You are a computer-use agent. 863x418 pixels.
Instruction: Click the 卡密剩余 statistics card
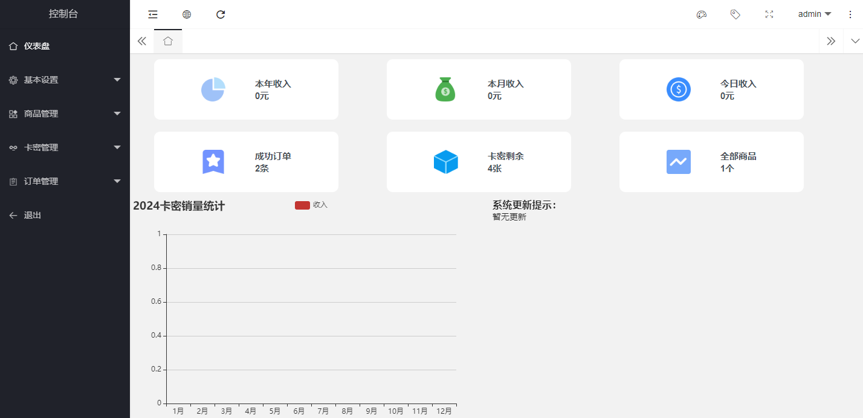[x=479, y=161]
